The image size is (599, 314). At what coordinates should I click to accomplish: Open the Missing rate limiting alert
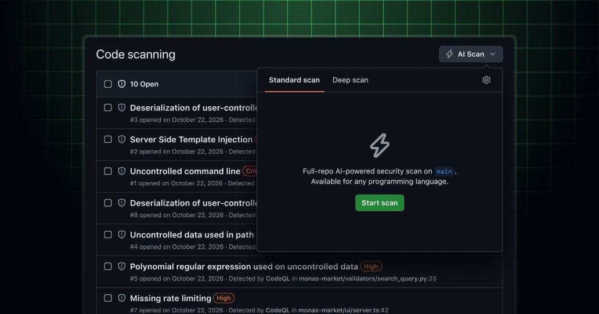coord(171,298)
